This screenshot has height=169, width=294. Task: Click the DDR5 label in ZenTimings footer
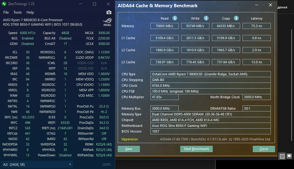[x=107, y=164]
